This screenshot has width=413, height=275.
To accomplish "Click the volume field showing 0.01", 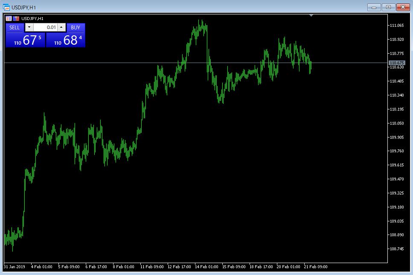I will pyautogui.click(x=45, y=27).
